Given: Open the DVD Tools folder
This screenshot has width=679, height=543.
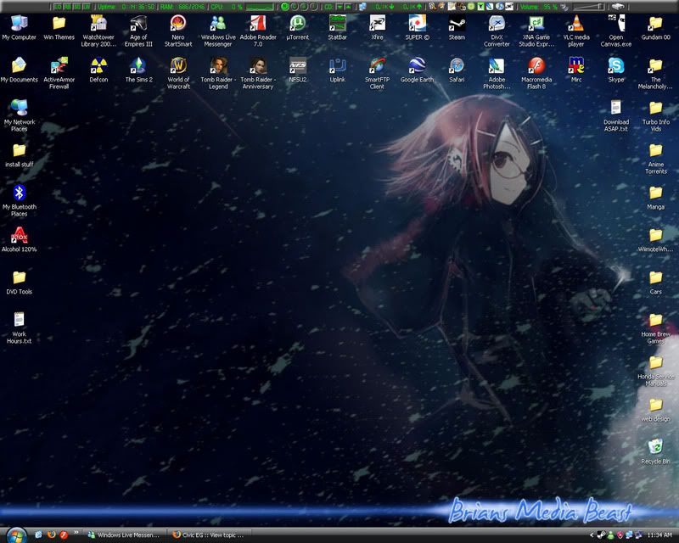Looking at the screenshot, I should pyautogui.click(x=19, y=283).
